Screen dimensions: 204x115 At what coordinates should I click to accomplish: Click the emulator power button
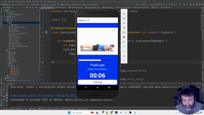(124, 14)
